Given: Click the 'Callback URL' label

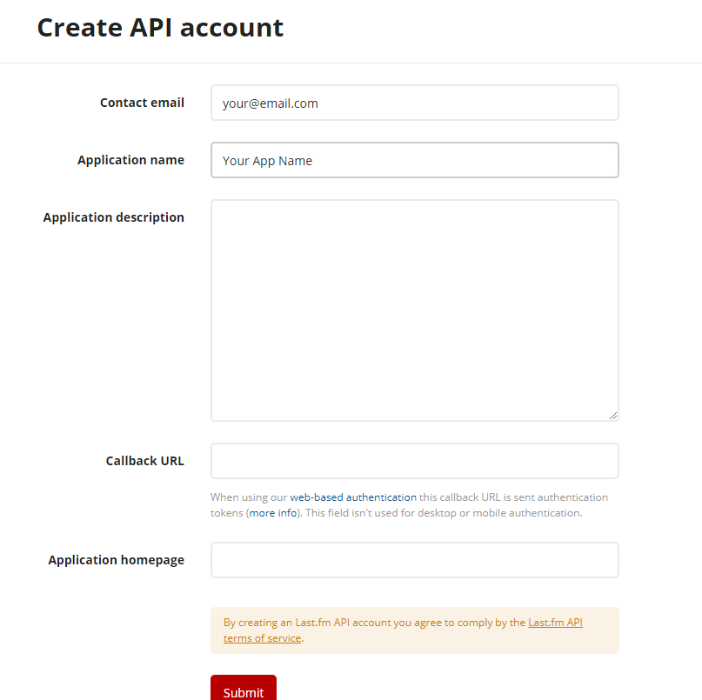Looking at the screenshot, I should click(144, 461).
